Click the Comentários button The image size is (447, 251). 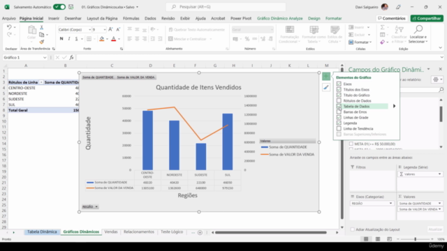[391, 18]
